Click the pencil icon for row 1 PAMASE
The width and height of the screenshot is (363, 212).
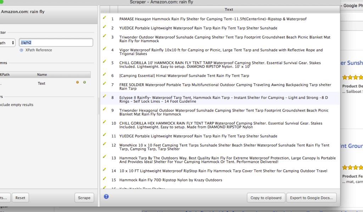[x=105, y=17]
